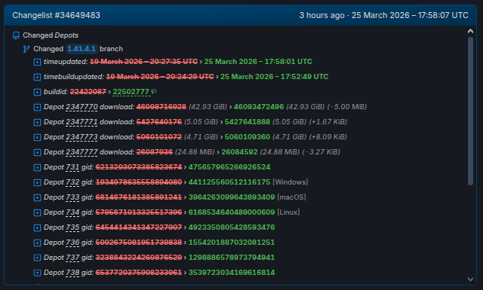This screenshot has width=483, height=290.
Task: Click new gid 4923350805428593476
Action: point(232,227)
